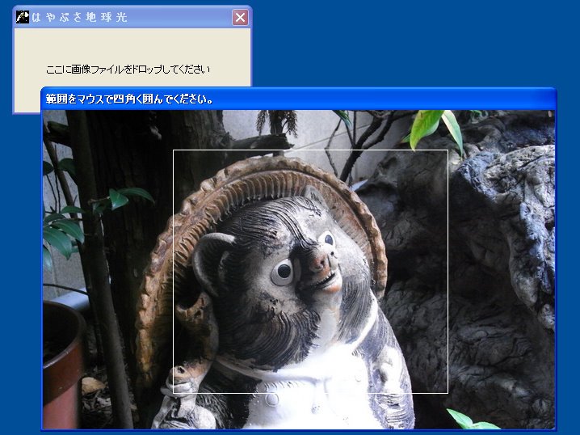580x435 pixels.
Task: Close the はやぶさ地球光 window
Action: (240, 18)
